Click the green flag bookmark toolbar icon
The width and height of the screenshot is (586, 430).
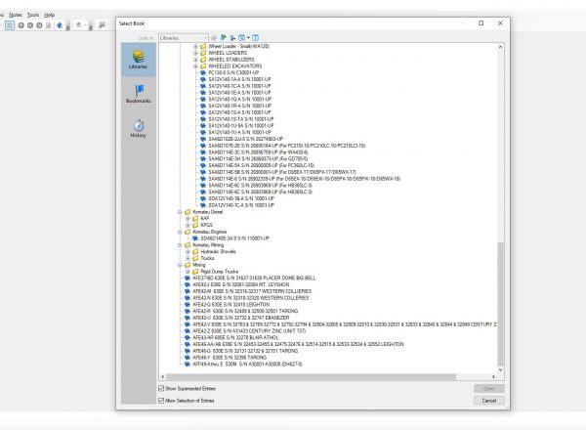tap(223, 38)
